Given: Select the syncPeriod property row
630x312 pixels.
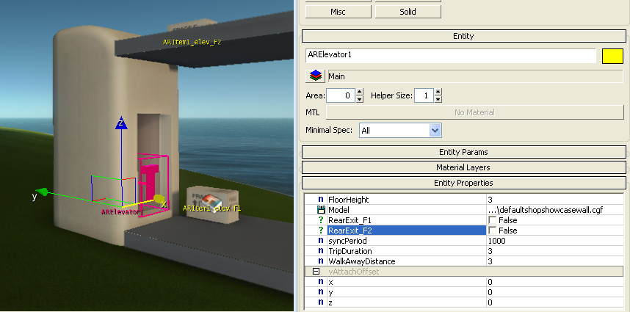Looking at the screenshot, I should coord(465,241).
